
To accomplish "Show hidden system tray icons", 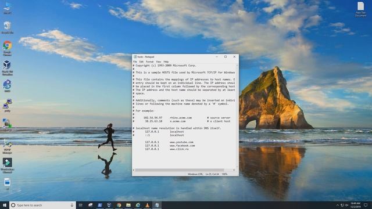I will pyautogui.click(x=338, y=205).
